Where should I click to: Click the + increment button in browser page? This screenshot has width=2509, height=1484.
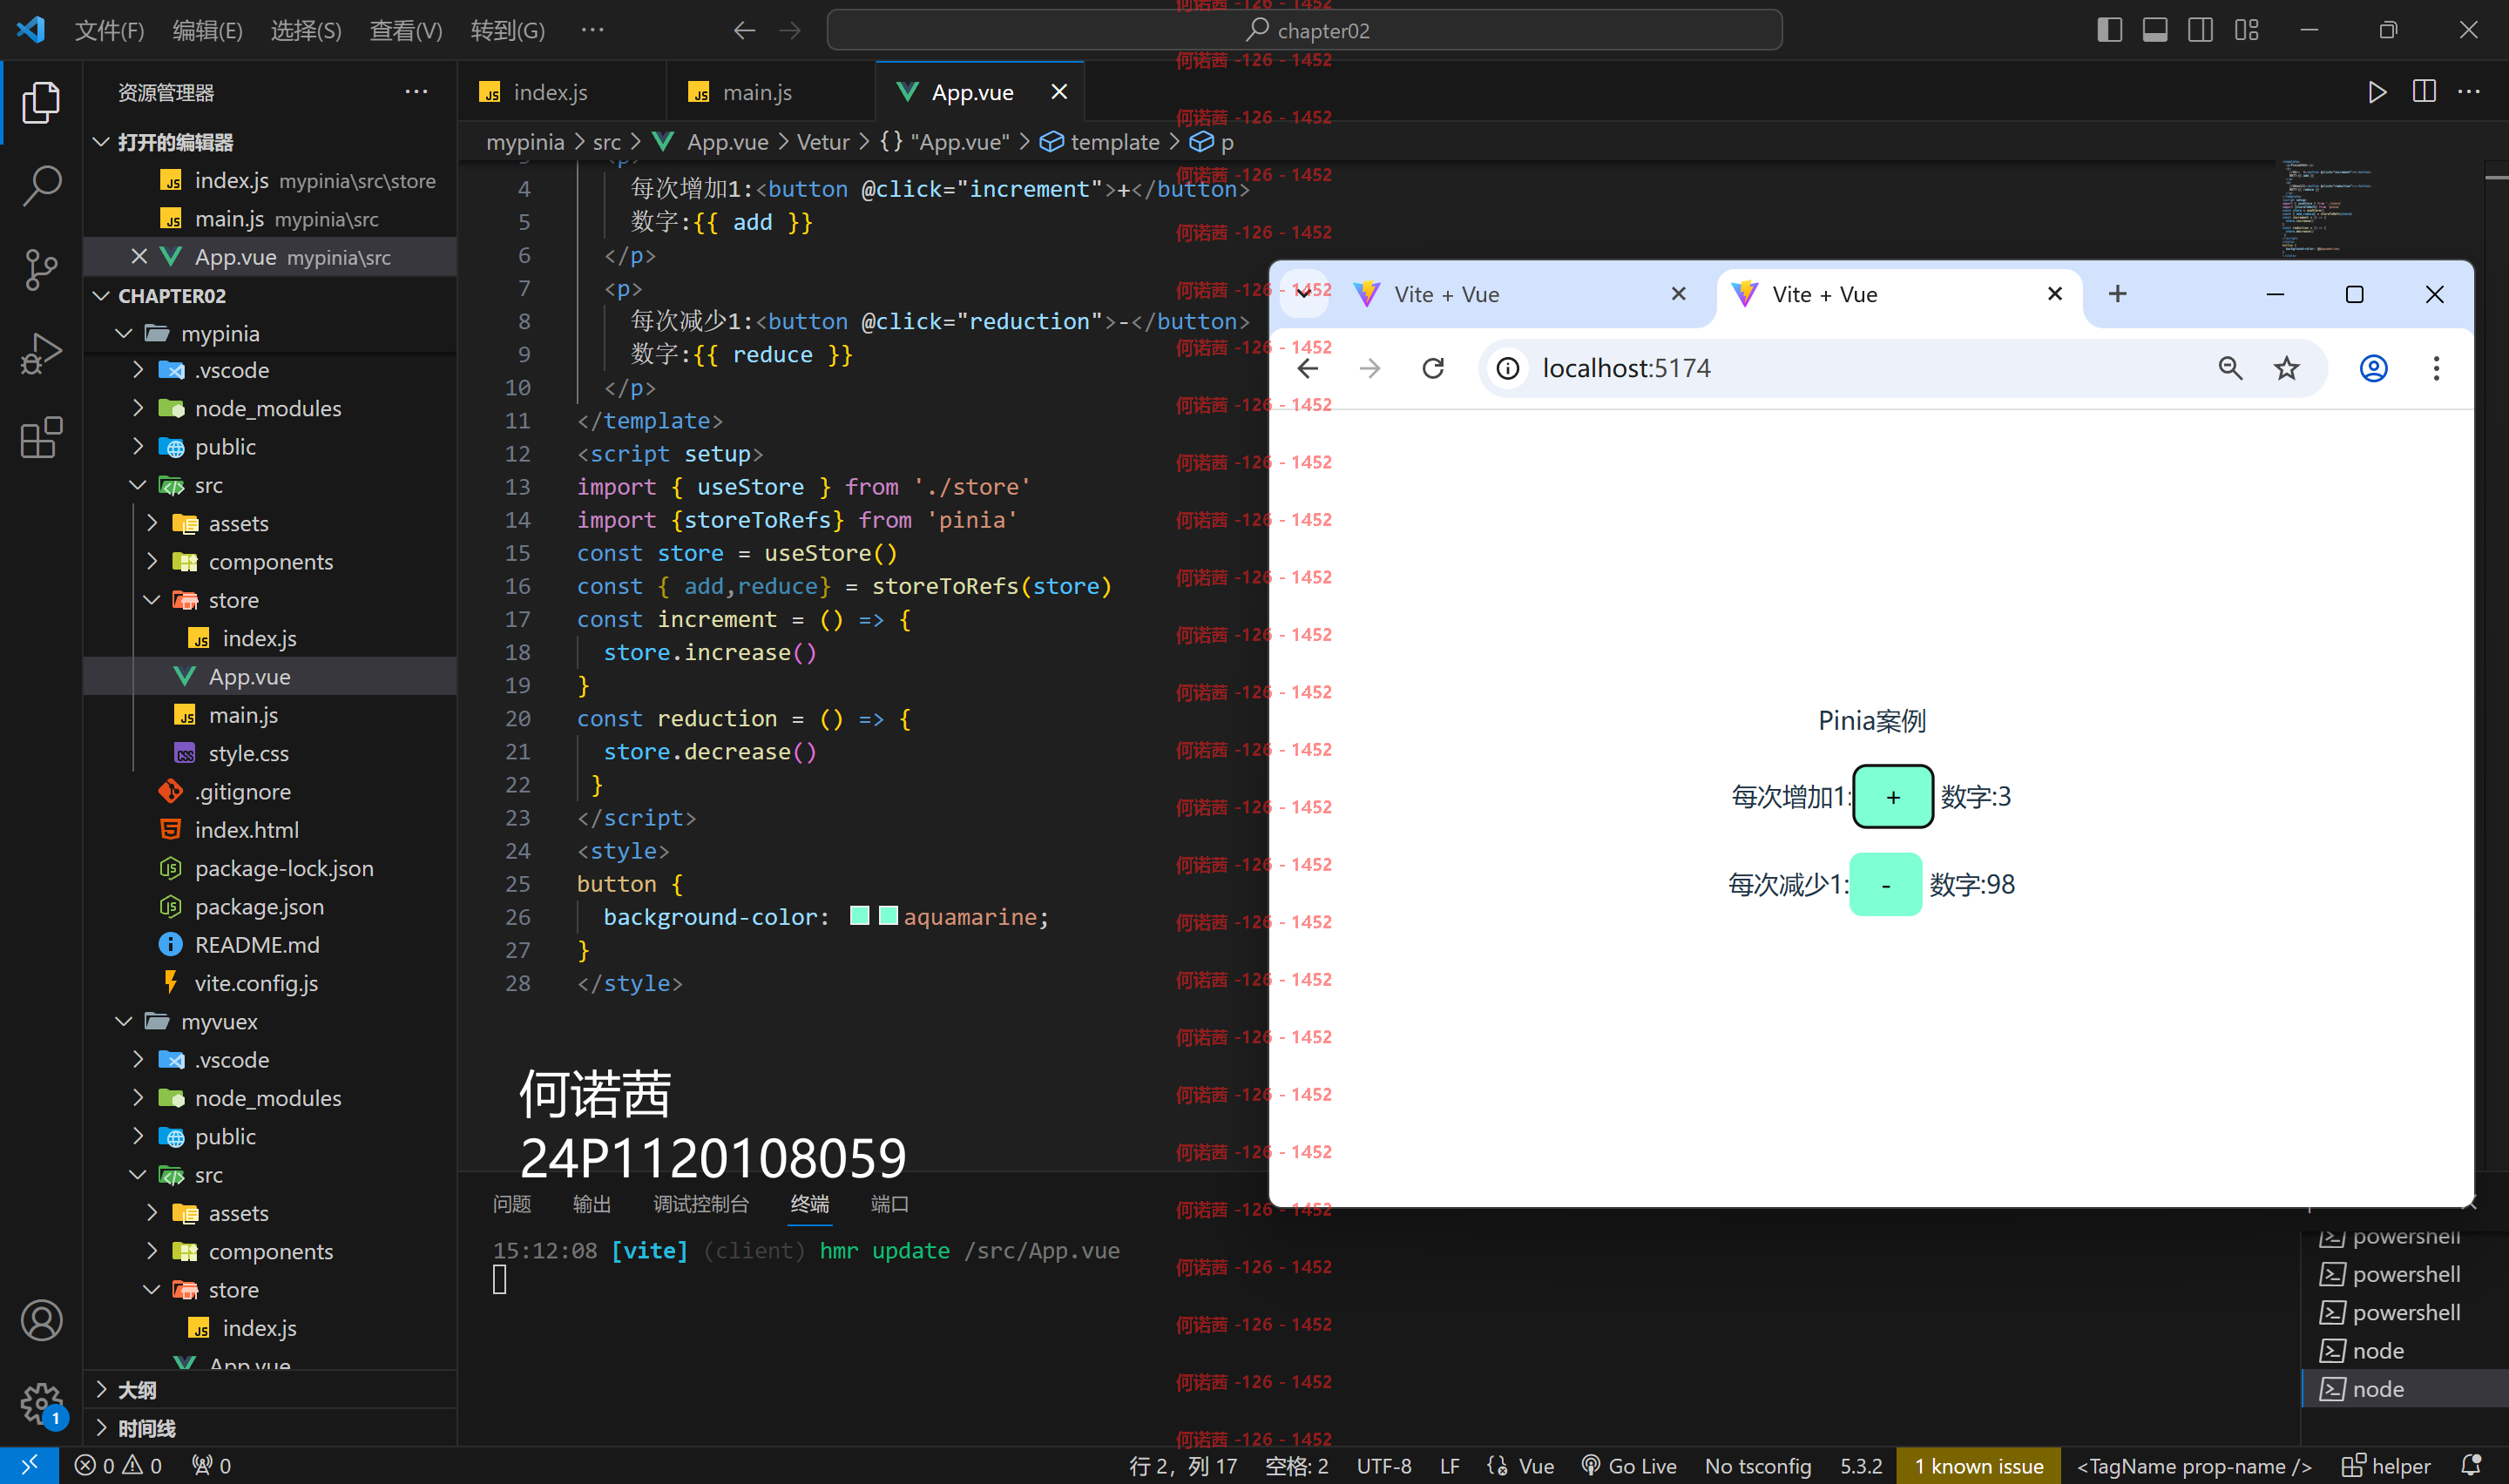coord(1892,797)
